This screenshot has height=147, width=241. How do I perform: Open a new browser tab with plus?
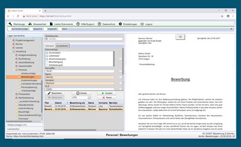(45, 10)
